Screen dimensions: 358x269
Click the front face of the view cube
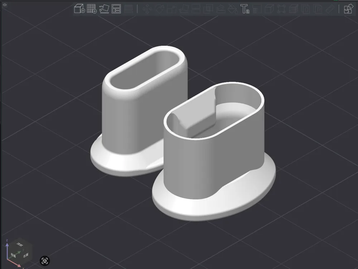14,255
